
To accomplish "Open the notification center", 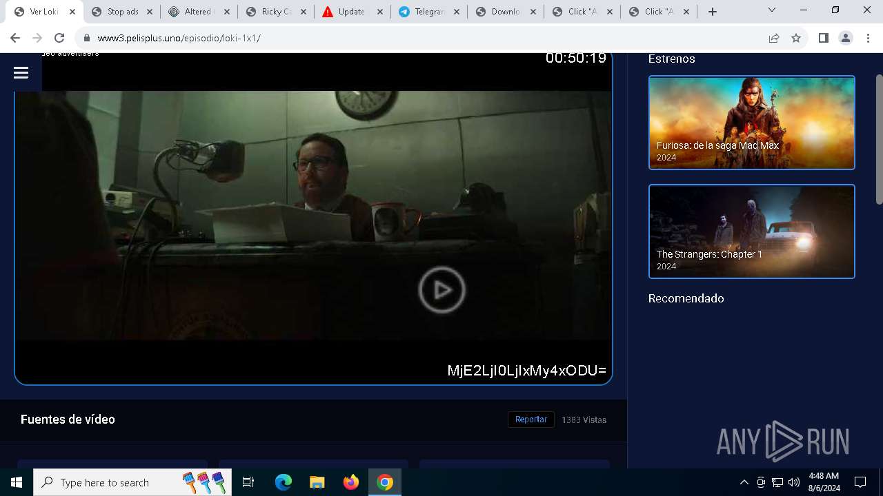I will 860,482.
